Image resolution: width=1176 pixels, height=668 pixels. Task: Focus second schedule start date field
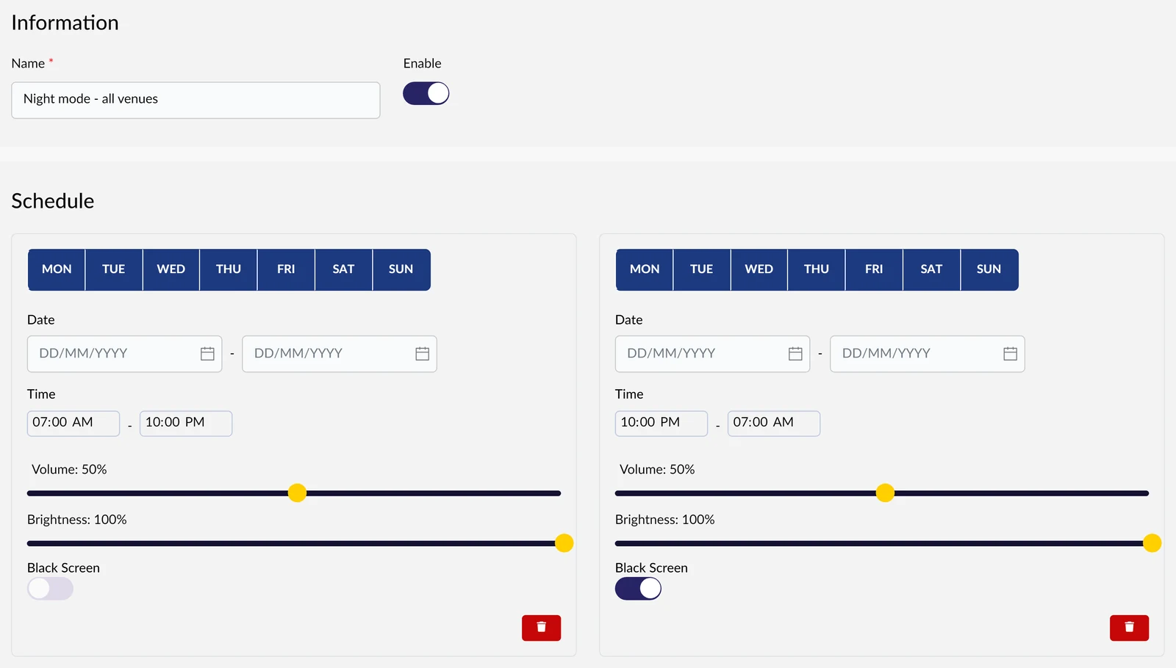(712, 354)
